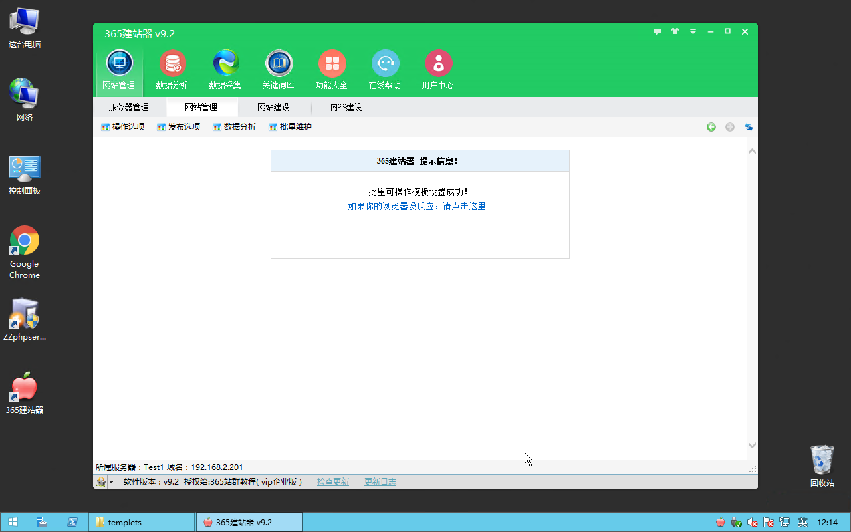Open the 发布选项 menu
This screenshot has width=851, height=532.
(178, 127)
